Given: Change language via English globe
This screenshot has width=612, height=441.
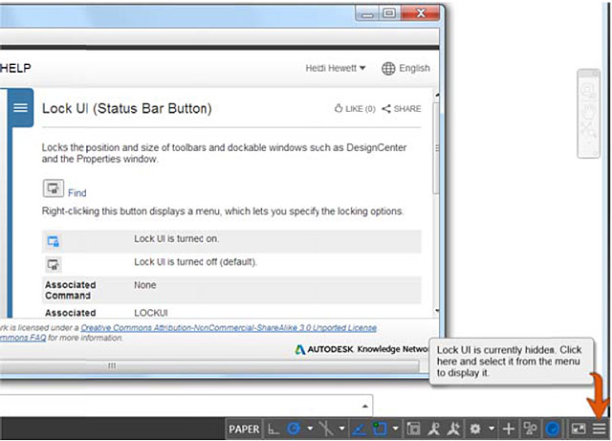Looking at the screenshot, I should (x=405, y=68).
